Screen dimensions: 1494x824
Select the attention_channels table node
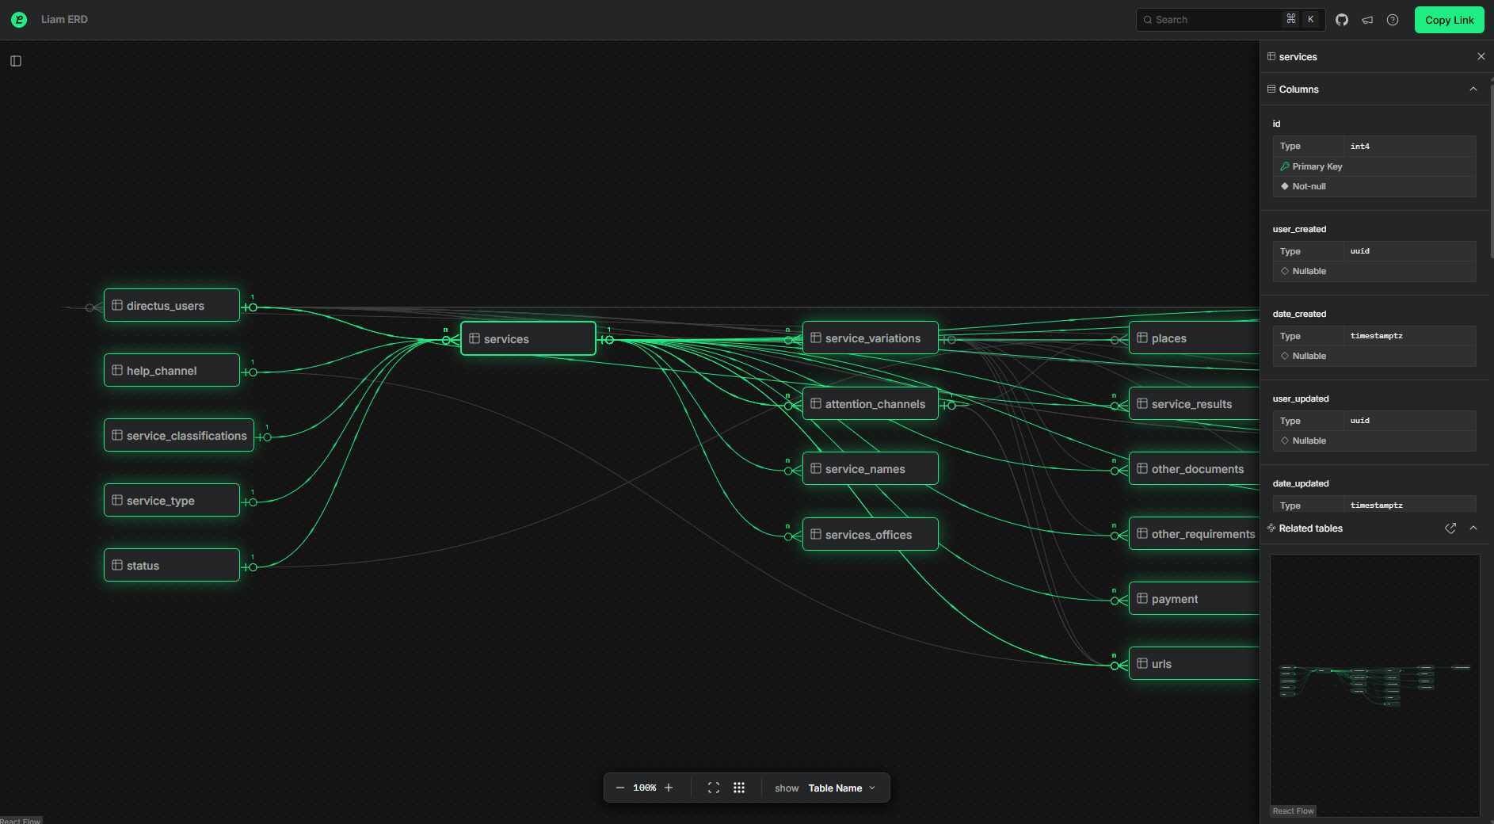(870, 404)
